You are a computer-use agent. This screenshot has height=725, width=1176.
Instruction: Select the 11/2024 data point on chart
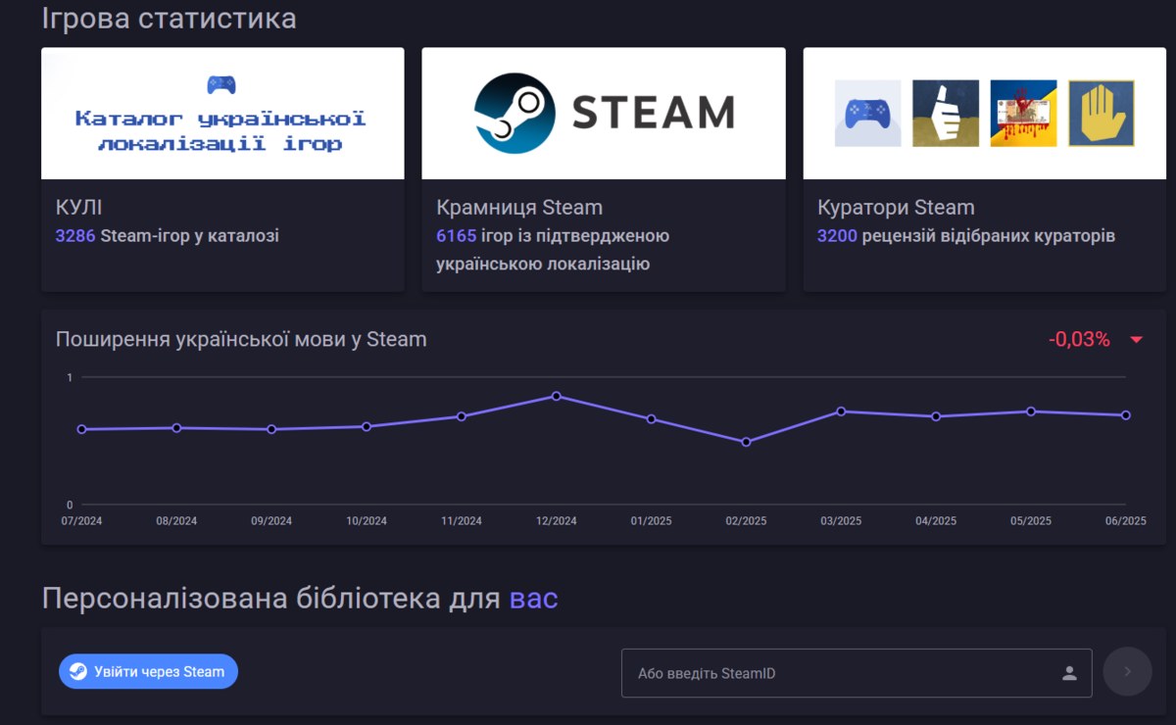(x=462, y=416)
